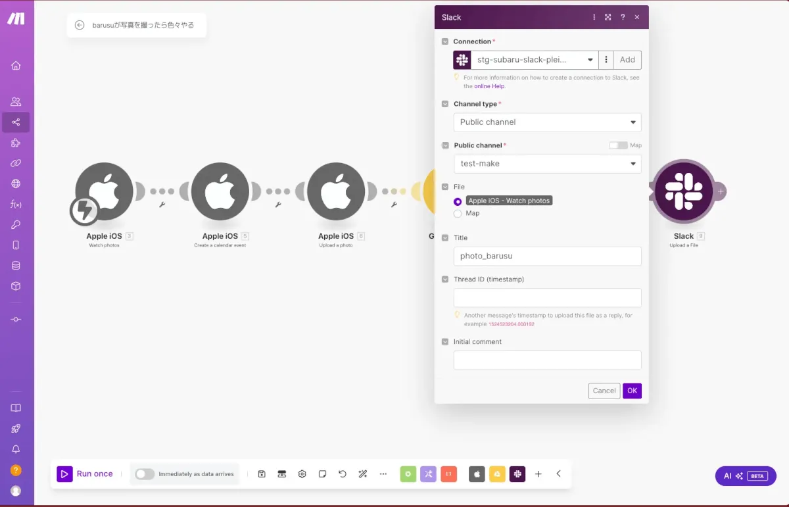
Task: Select the Apple iOS Create a calendar event module
Action: pos(220,191)
